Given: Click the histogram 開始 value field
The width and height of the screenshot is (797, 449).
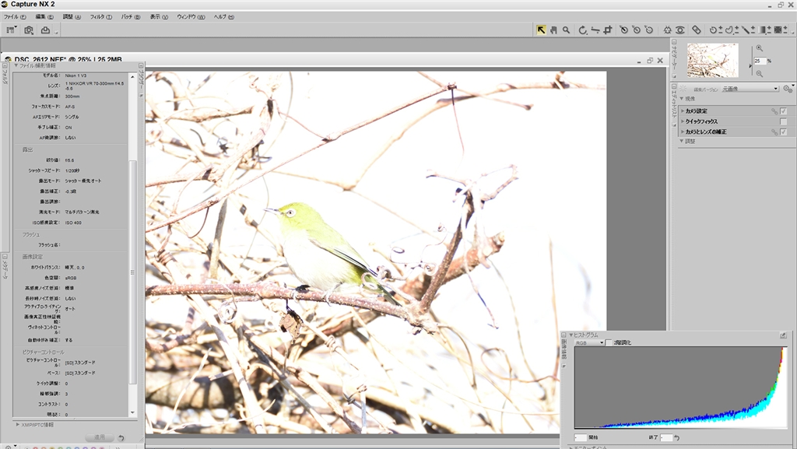Looking at the screenshot, I should 581,437.
